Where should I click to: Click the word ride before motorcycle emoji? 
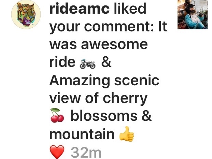[x=62, y=62]
